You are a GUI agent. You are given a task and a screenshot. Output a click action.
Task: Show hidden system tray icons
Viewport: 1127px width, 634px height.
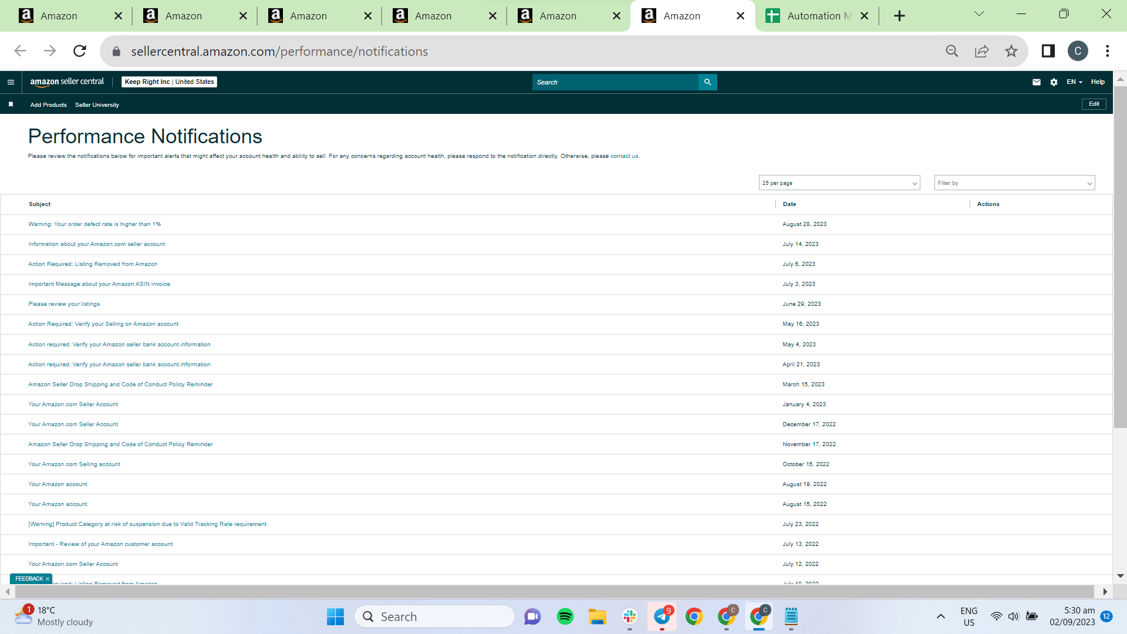point(941,616)
